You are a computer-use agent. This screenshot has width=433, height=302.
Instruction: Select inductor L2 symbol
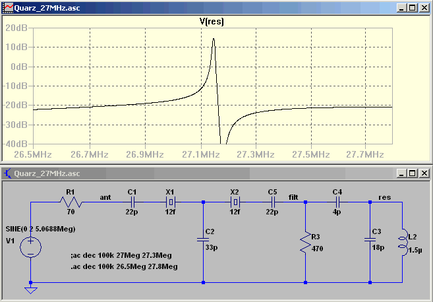pos(403,242)
